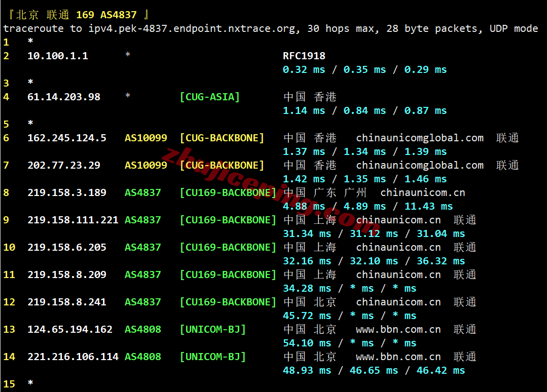
Task: Click AS4808 on hop 14 row
Action: (x=142, y=357)
